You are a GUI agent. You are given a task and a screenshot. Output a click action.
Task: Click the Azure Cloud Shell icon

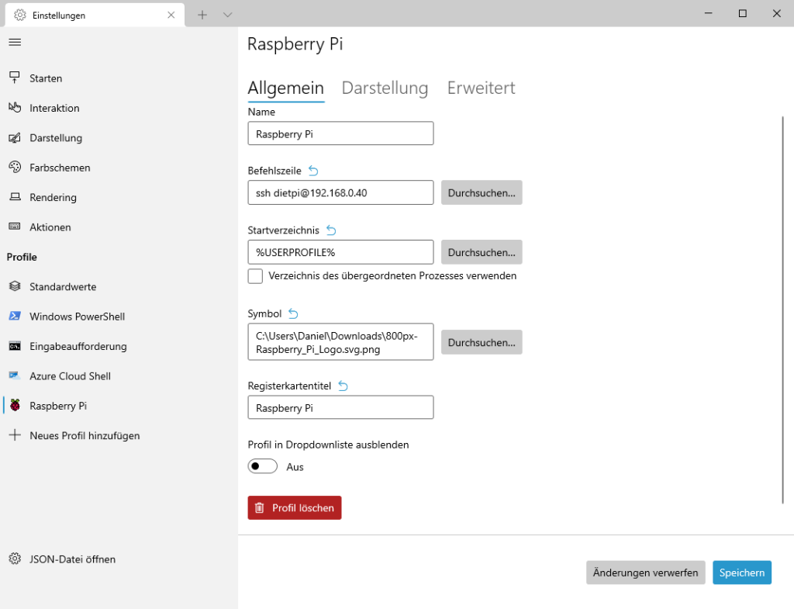click(15, 375)
